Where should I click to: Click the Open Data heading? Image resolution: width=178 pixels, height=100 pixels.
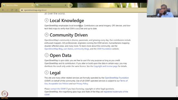(x=61, y=55)
